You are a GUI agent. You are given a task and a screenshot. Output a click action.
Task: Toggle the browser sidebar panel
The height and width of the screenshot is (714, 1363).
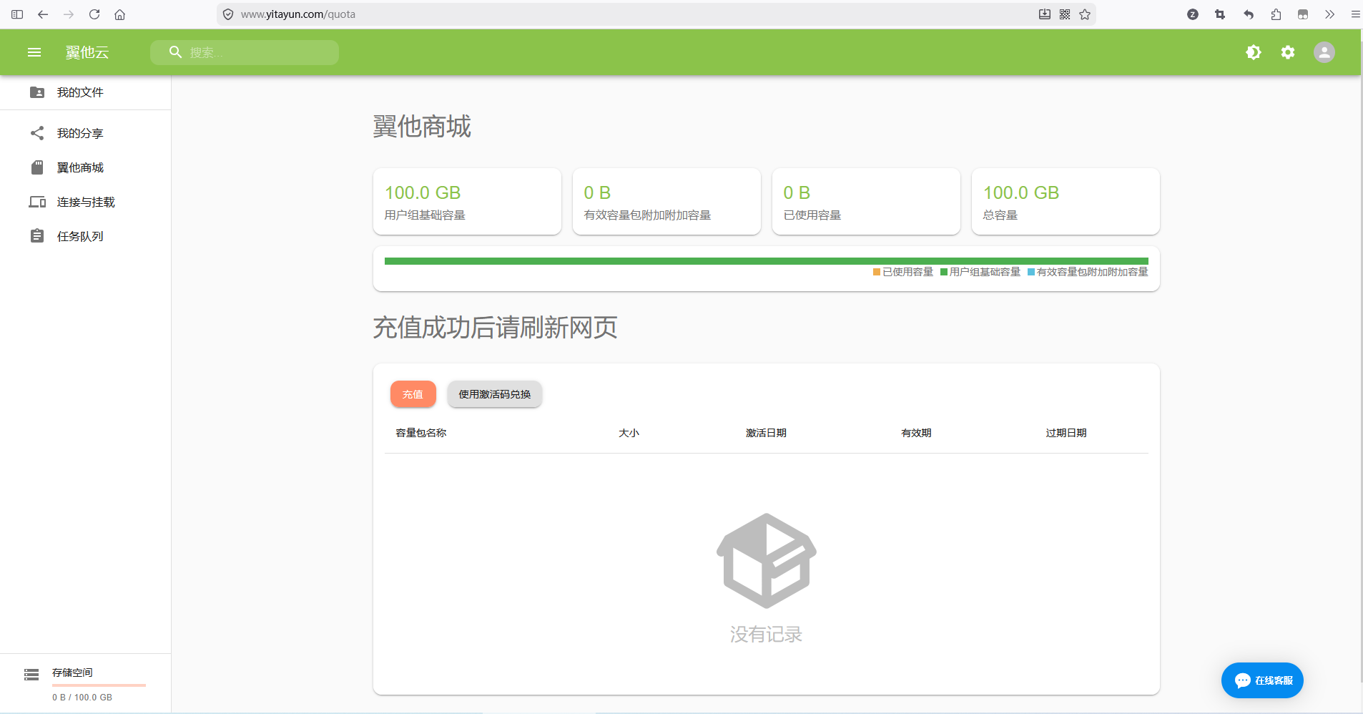click(x=17, y=14)
